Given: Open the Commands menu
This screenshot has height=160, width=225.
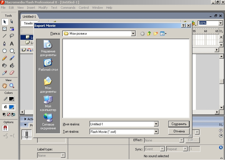Looking at the screenshot, I should [x=68, y=8].
